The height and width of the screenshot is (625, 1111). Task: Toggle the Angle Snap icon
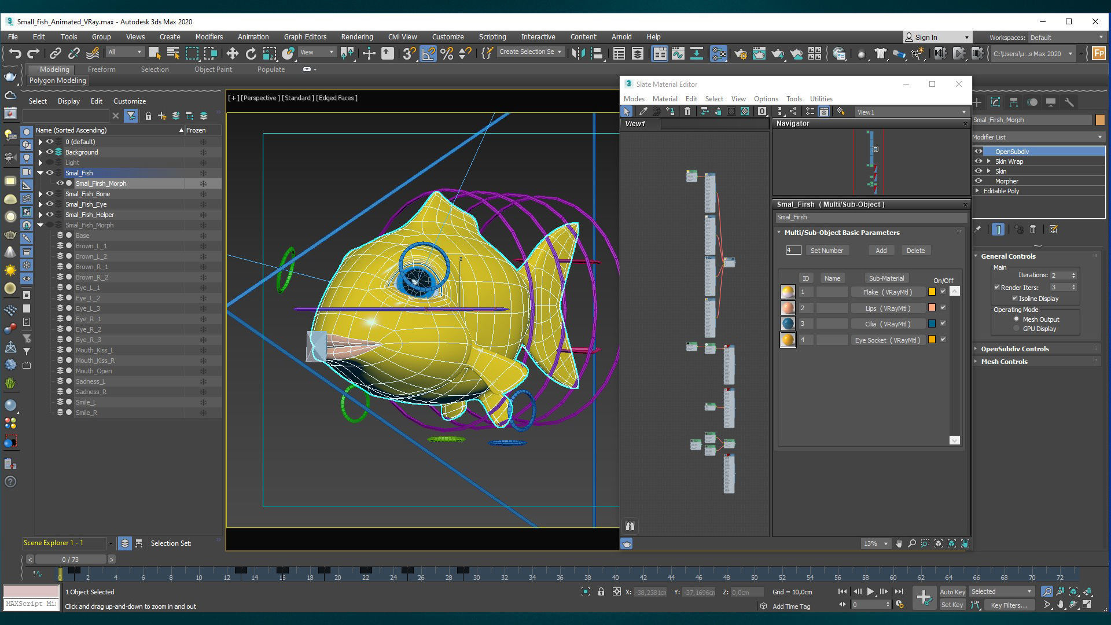click(x=428, y=54)
